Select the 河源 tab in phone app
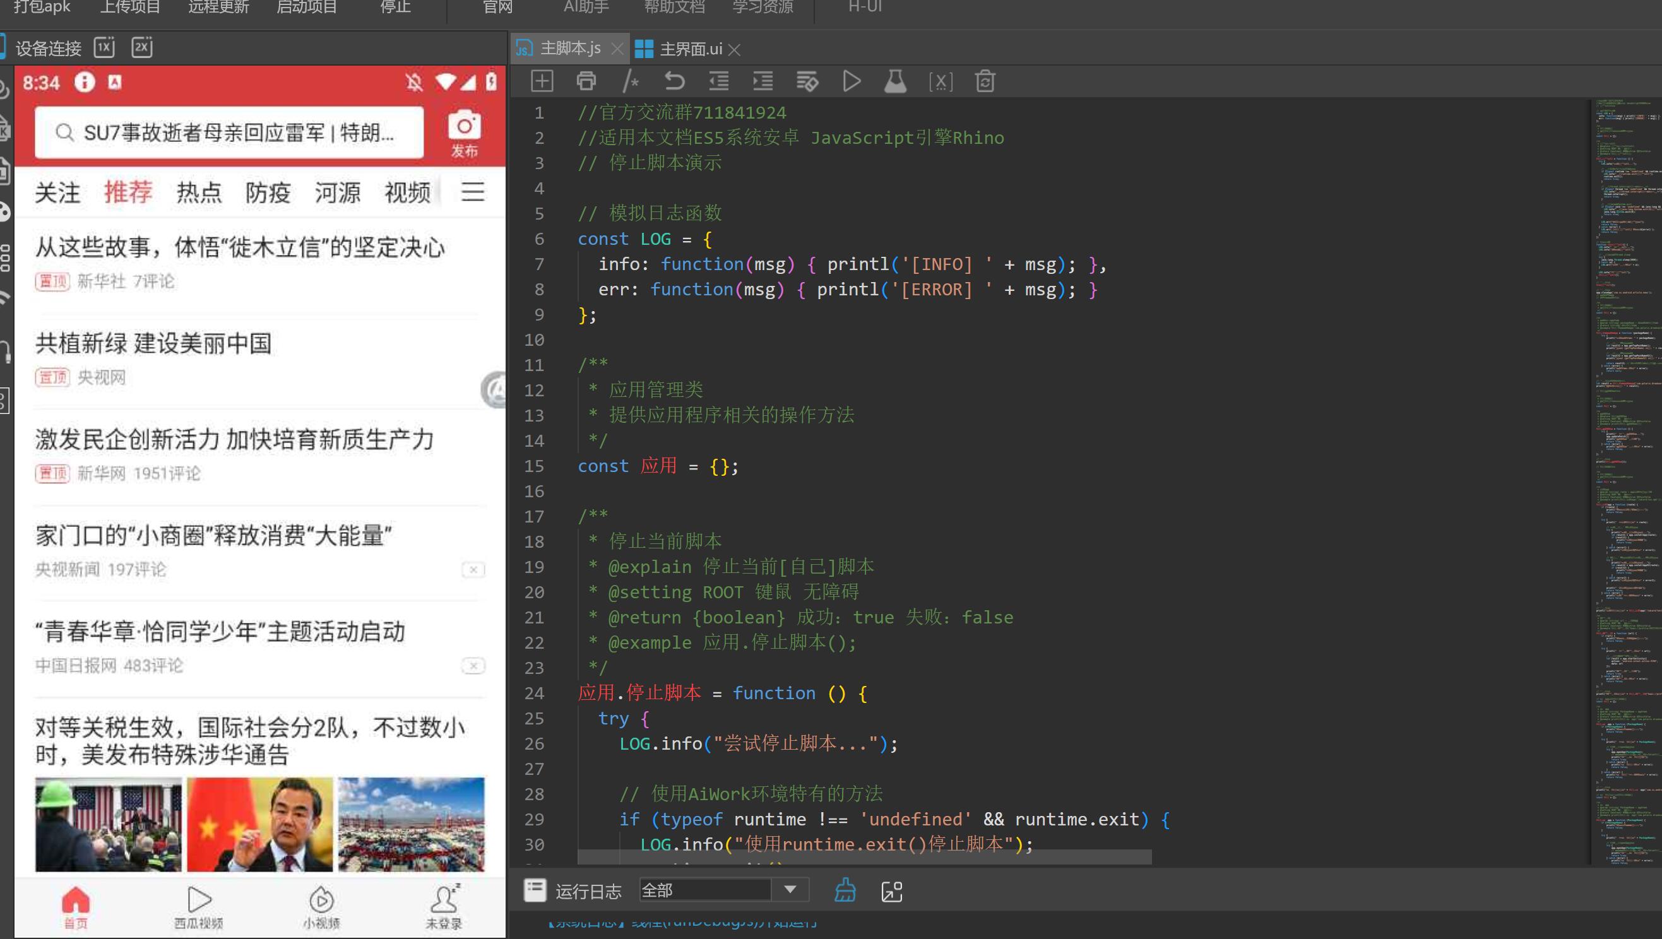 [338, 192]
